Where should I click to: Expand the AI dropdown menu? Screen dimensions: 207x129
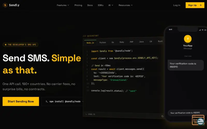111,5
